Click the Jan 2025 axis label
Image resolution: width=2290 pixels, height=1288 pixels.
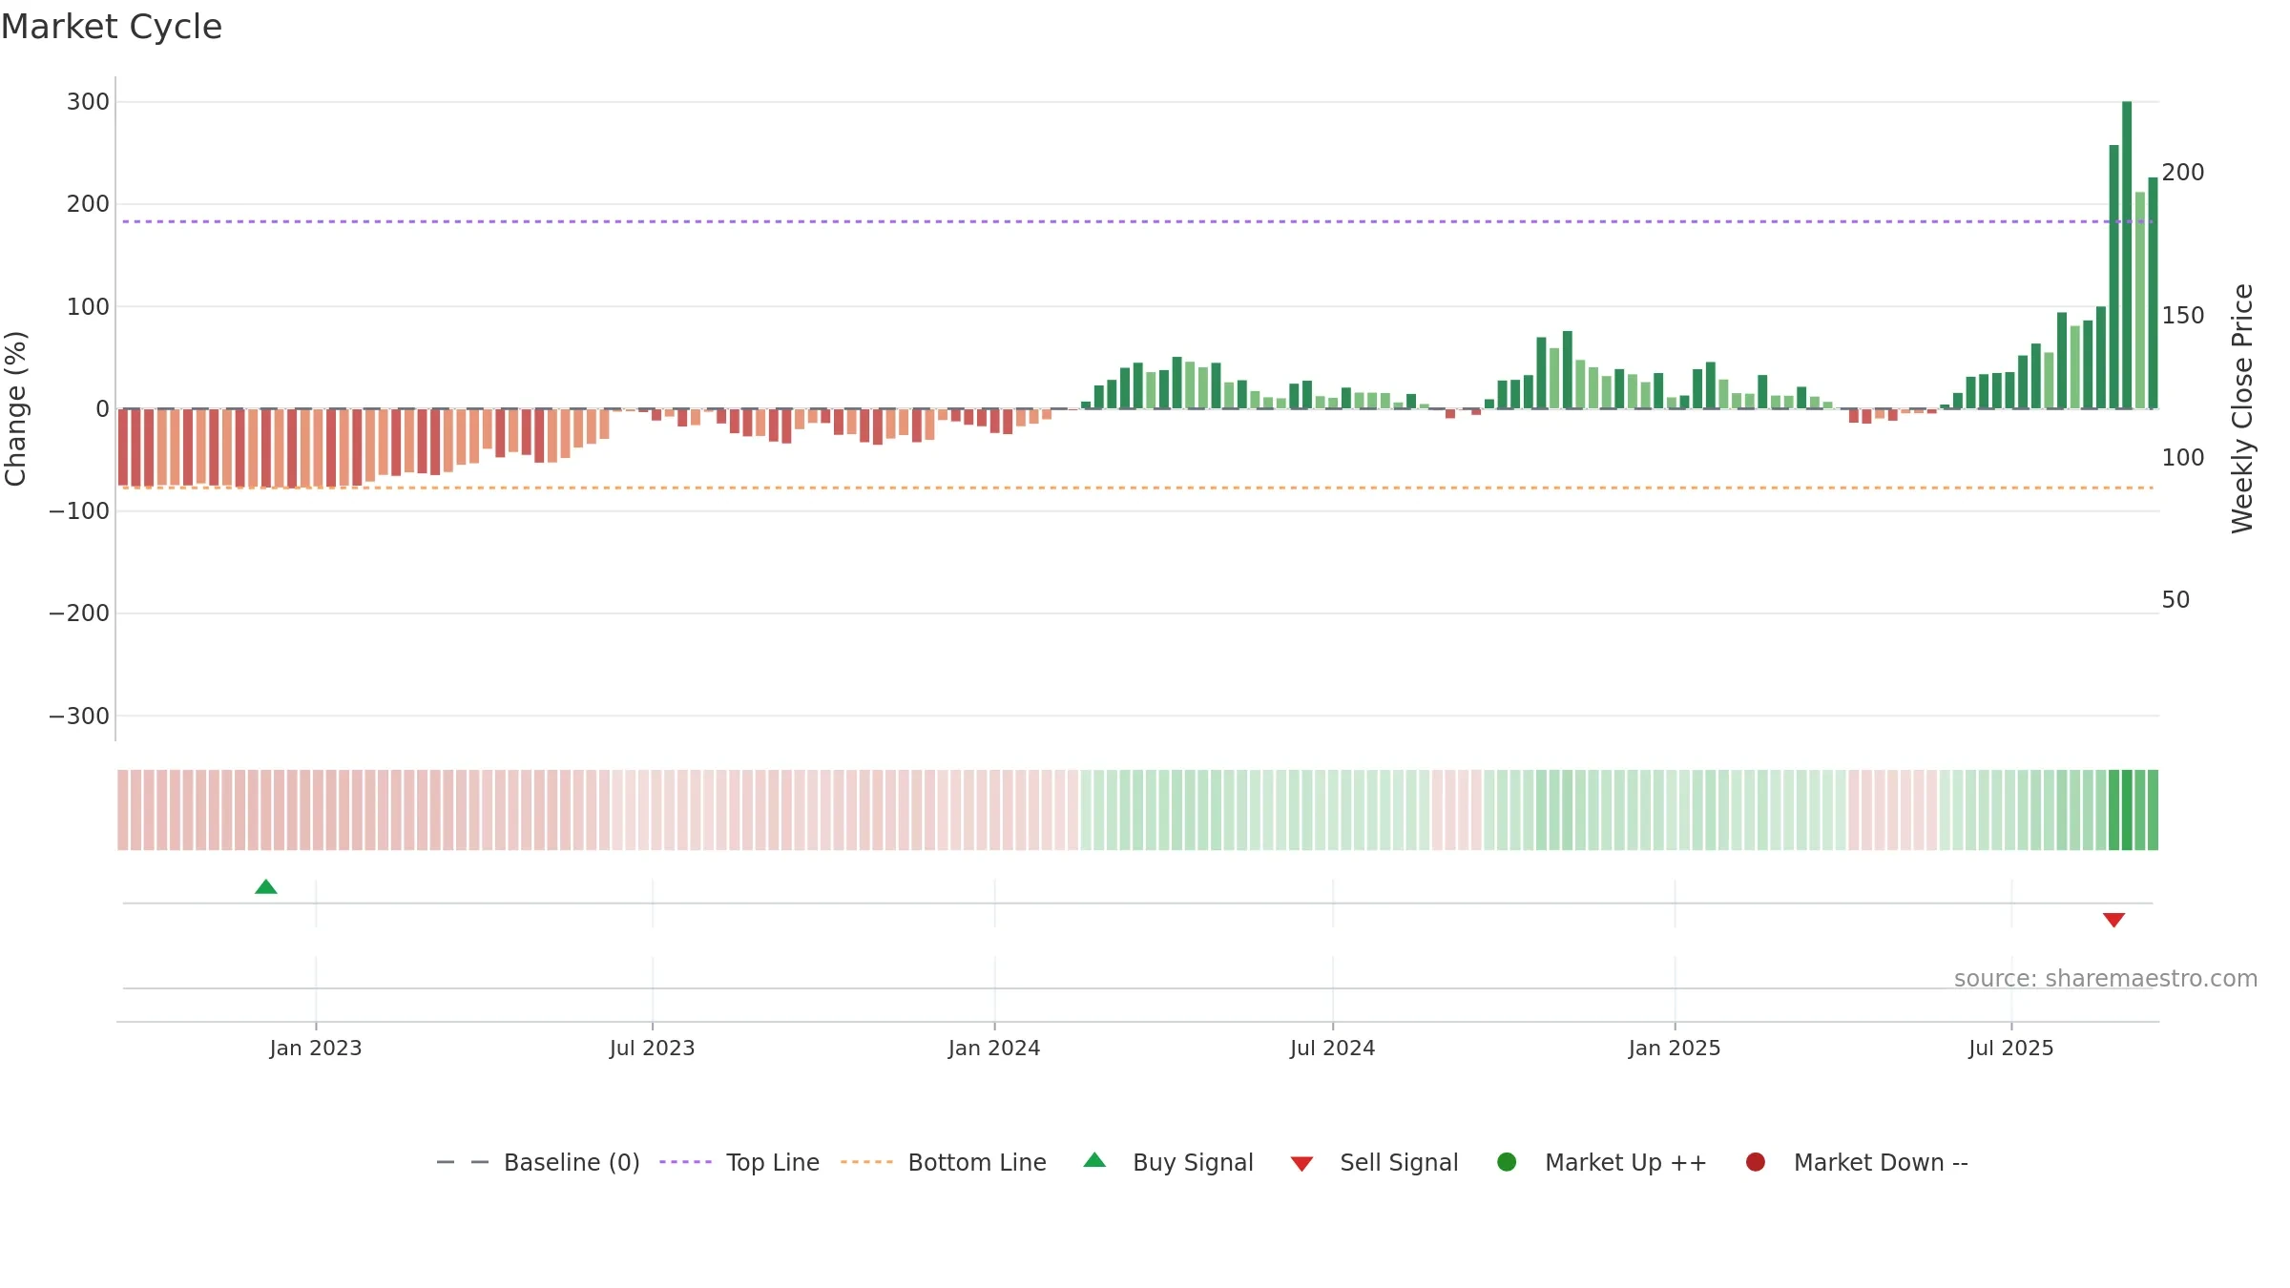pos(1675,1049)
